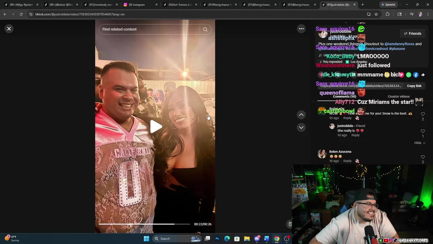Open the Windows Start menu
This screenshot has height=244, width=433.
click(146, 239)
